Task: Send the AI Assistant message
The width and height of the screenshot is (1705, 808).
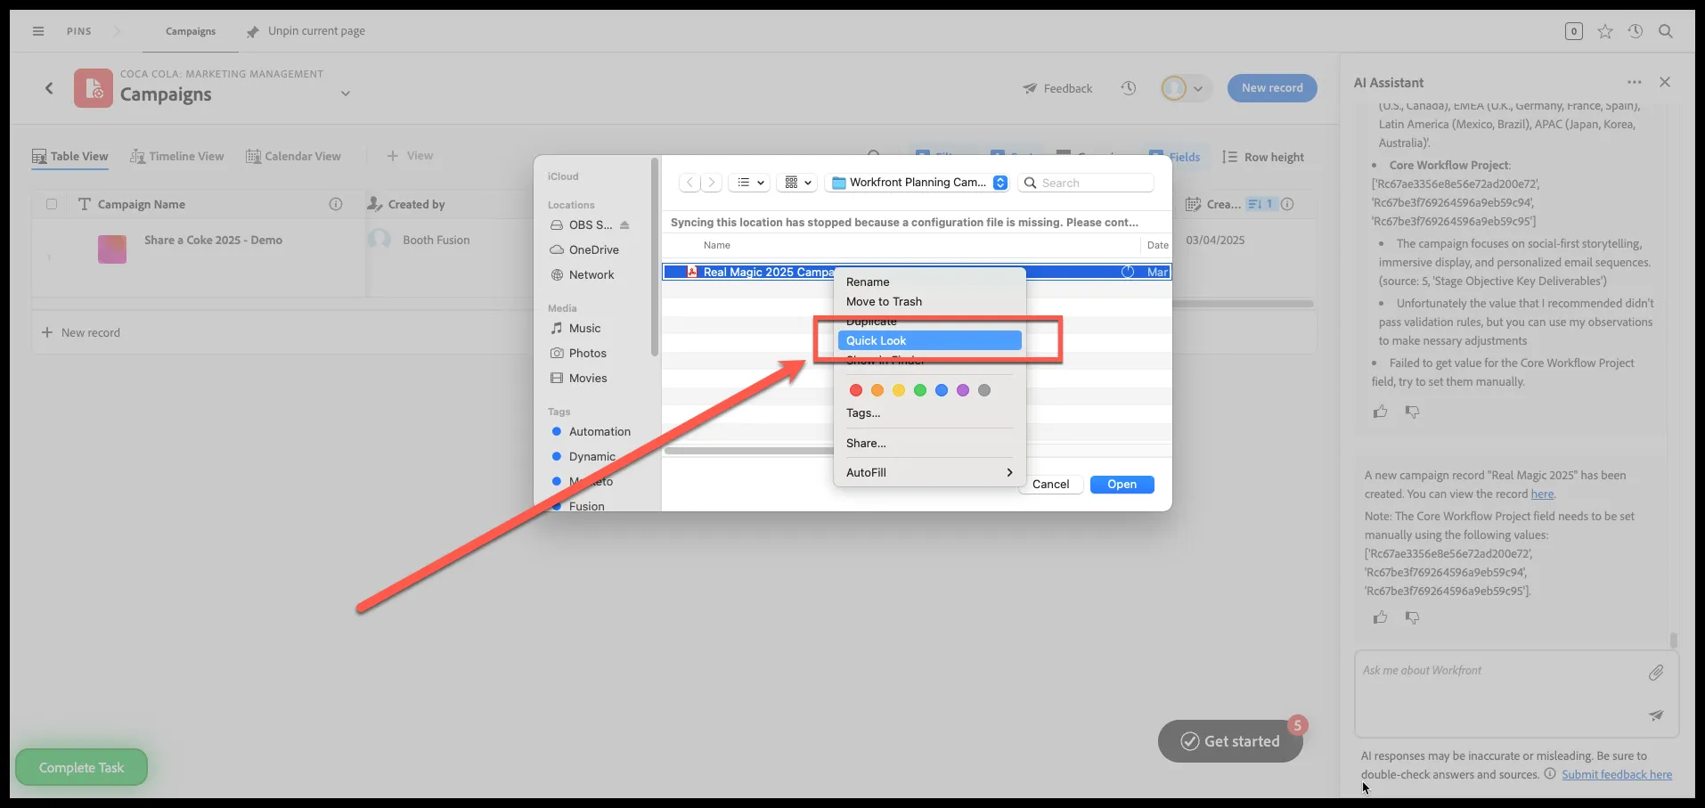Action: 1656,714
